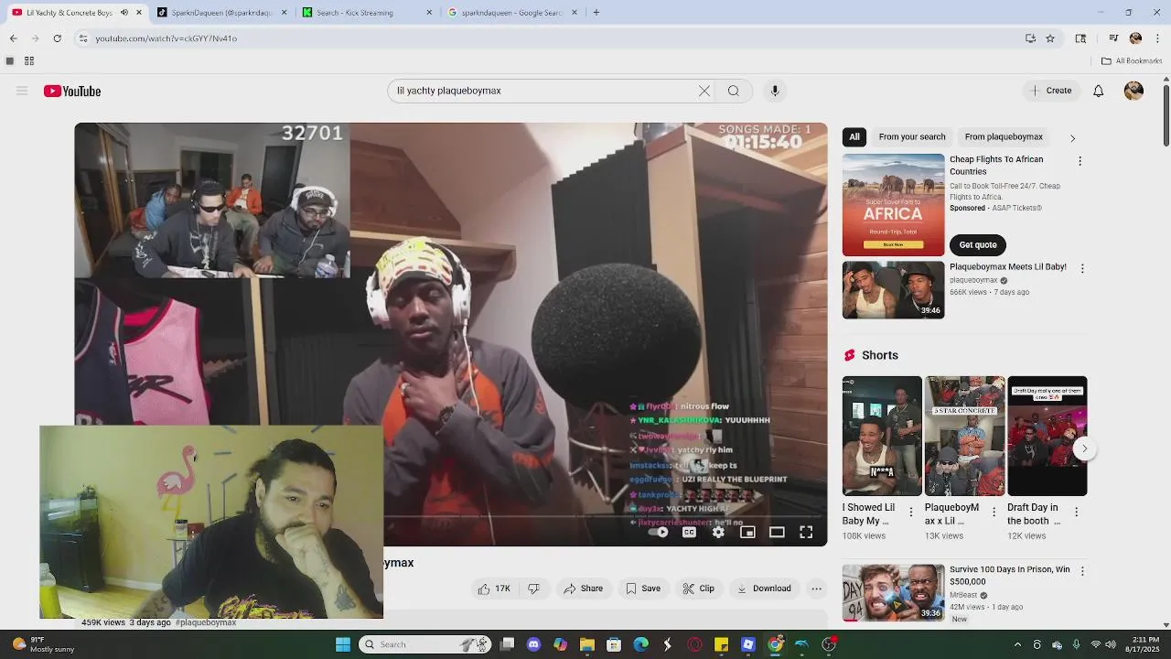The width and height of the screenshot is (1171, 659).
Task: Open the YouTube account avatar menu
Action: pyautogui.click(x=1133, y=91)
